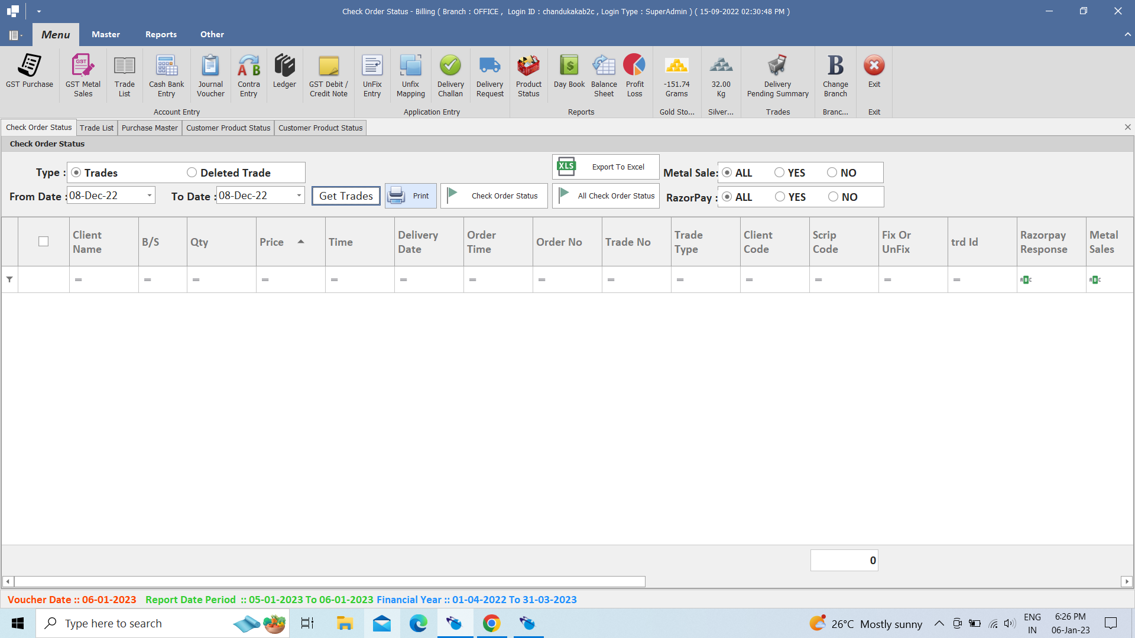The image size is (1135, 638).
Task: Switch to the Other ribbon tab
Action: pyautogui.click(x=212, y=34)
